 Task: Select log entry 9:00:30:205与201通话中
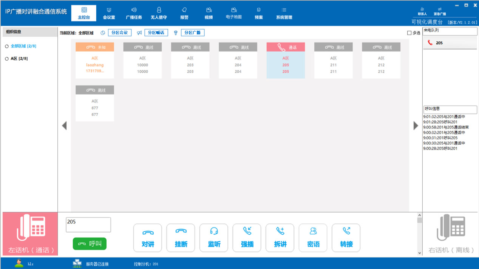coord(444,143)
